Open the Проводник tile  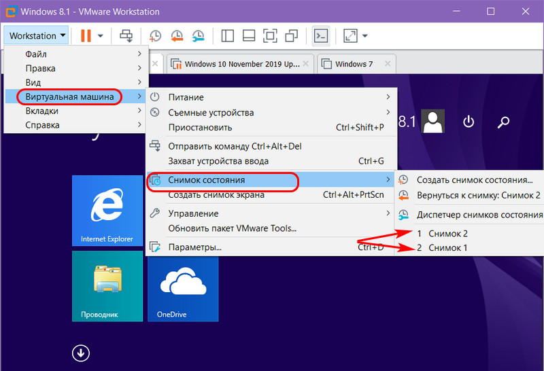tap(107, 286)
